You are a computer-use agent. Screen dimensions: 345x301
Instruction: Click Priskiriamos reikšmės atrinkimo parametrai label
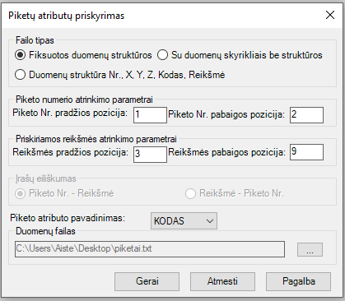(96, 139)
